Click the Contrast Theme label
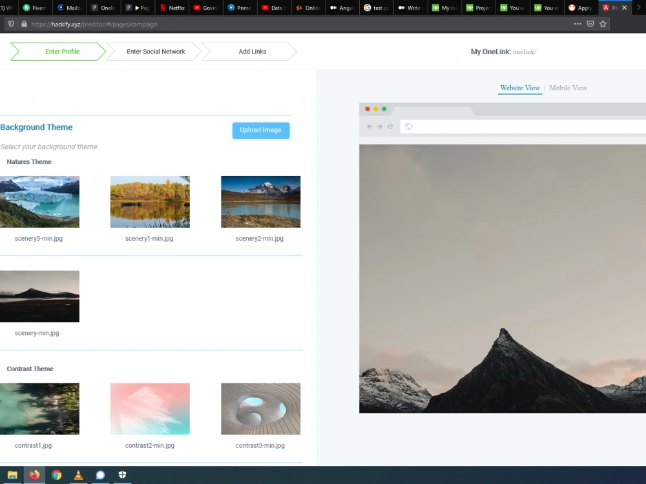The width and height of the screenshot is (646, 484). point(30,368)
